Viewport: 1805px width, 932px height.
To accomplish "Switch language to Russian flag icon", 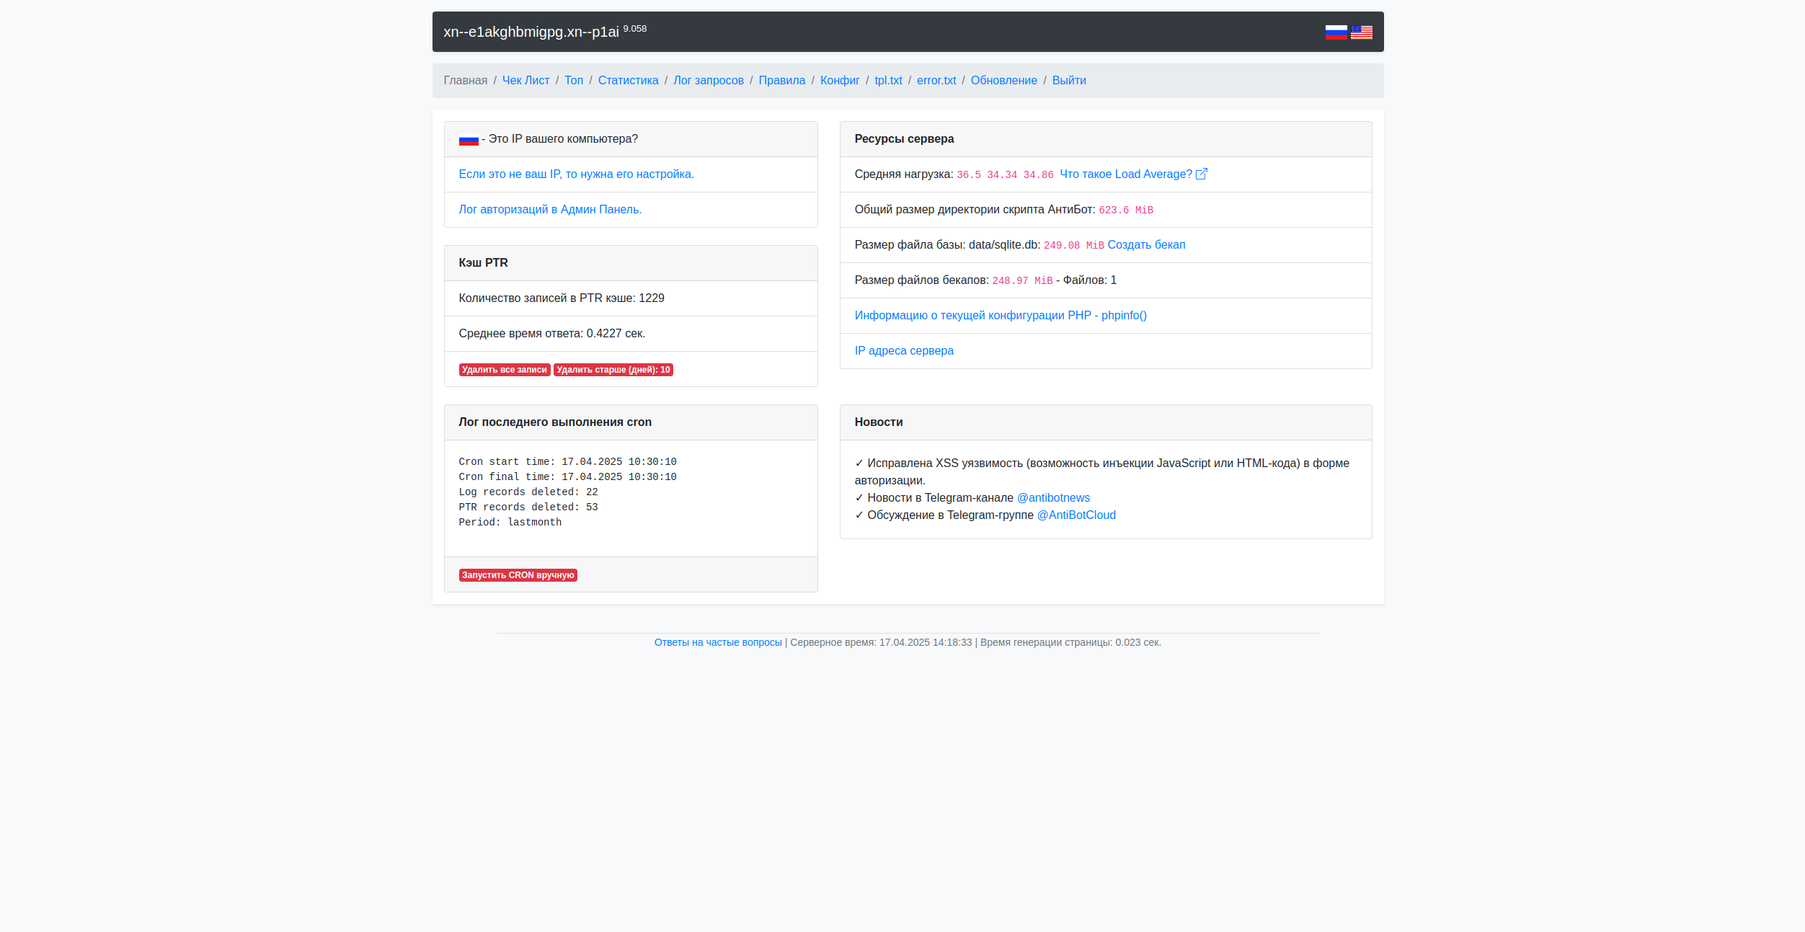I will [1336, 32].
